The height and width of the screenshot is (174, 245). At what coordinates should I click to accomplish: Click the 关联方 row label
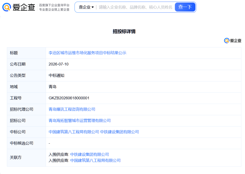pyautogui.click(x=16, y=157)
